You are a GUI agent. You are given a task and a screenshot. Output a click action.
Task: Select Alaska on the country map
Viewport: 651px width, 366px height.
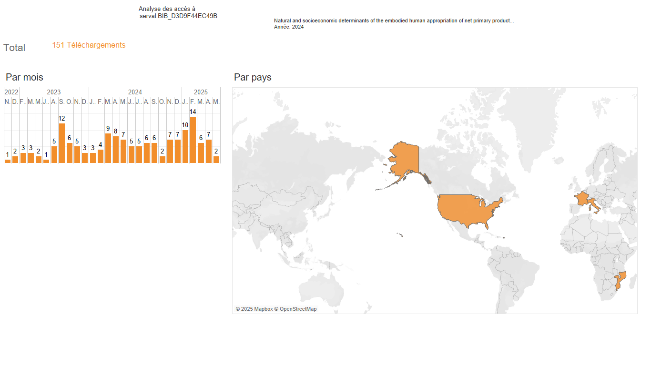[404, 160]
